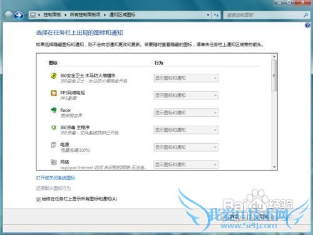Viewport: 313px width, 235px height.
Task: Click the 还原默认图标行为 link
Action: click(53, 188)
